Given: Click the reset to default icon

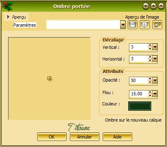Looking at the screenshot, I should pyautogui.click(x=157, y=25).
